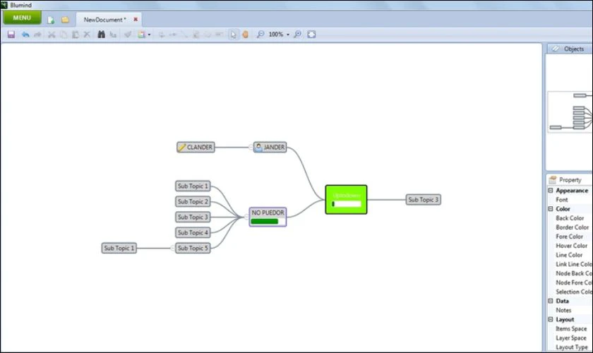Select Sub Topic 1 connected to Sub Topic 5
This screenshot has width=593, height=353.
(x=119, y=249)
